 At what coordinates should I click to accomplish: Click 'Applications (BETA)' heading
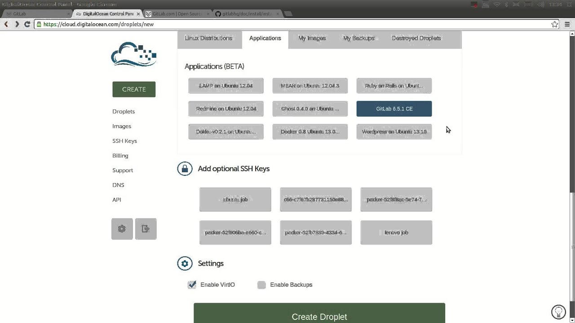pyautogui.click(x=214, y=66)
